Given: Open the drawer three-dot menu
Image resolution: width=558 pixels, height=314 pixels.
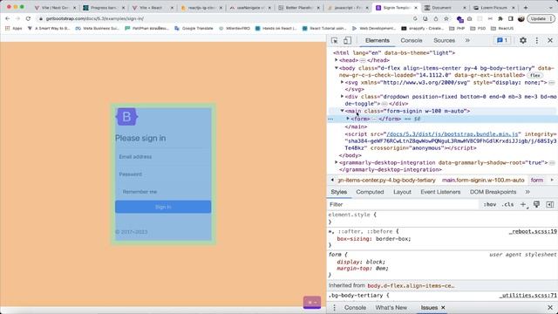Looking at the screenshot, I should [334, 308].
